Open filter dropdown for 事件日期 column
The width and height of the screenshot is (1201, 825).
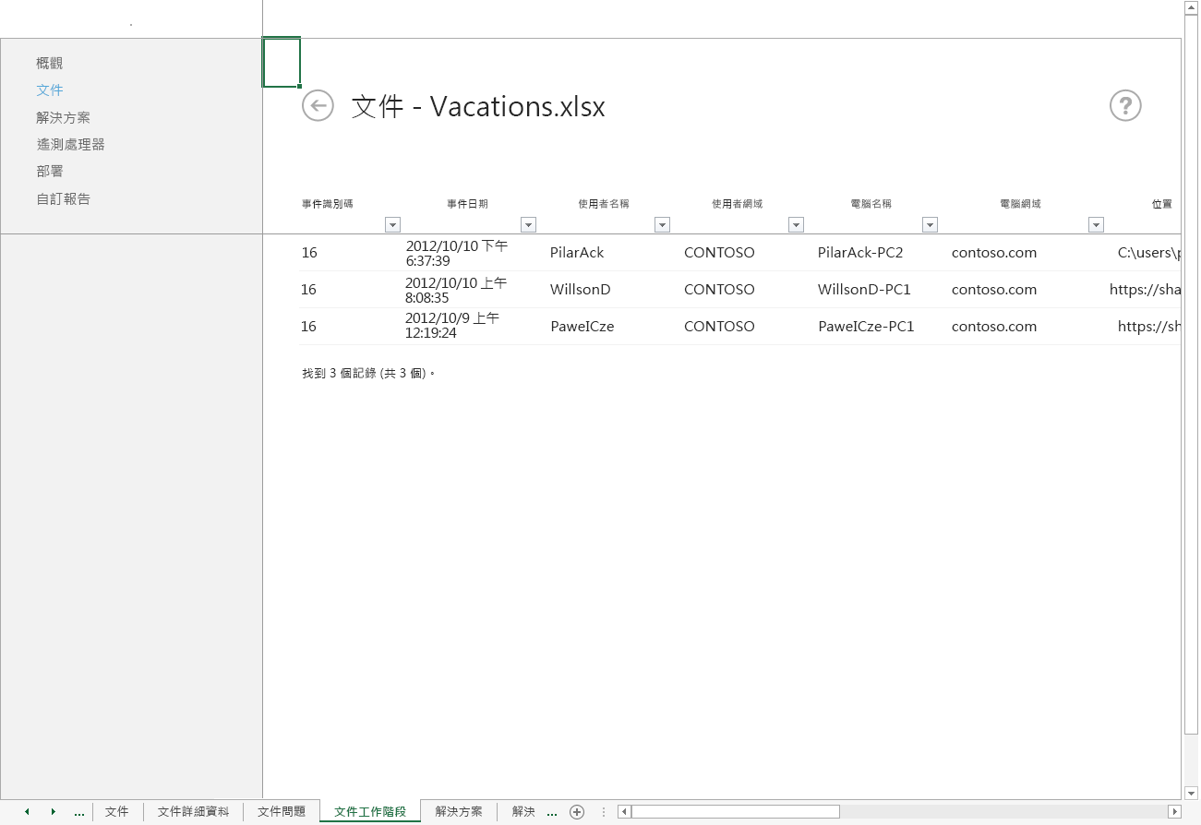click(x=528, y=224)
